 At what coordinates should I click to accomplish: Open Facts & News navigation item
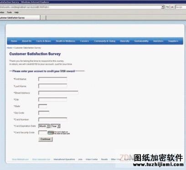(44, 41)
